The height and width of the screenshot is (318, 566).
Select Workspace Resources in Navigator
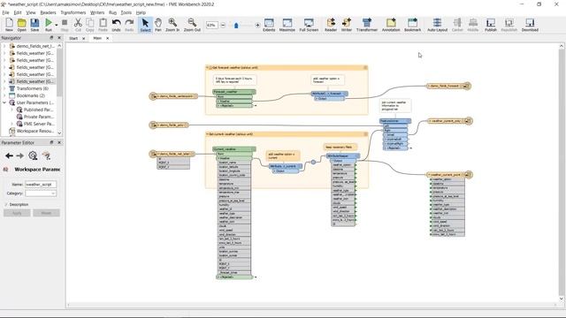(x=34, y=131)
